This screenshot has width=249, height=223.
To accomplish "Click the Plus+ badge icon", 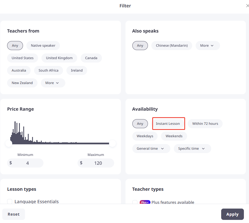I will [145, 202].
